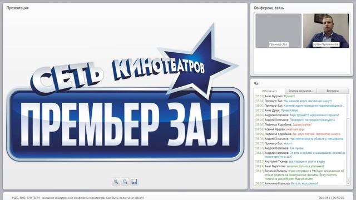Switch to the Общий чат tab
The height and width of the screenshot is (200, 356).
(x=269, y=91)
